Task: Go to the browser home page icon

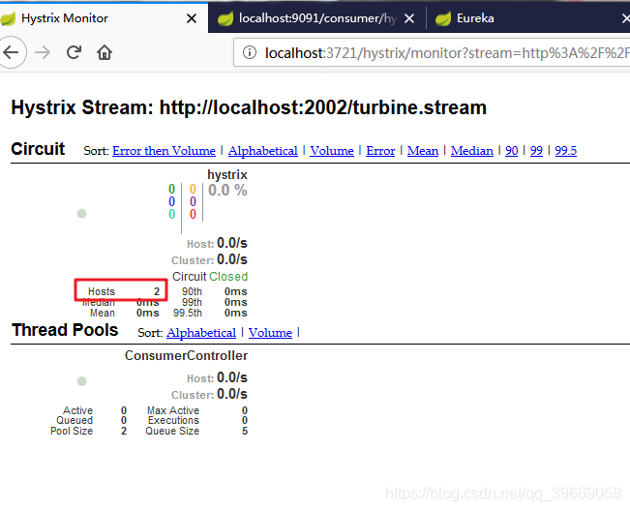Action: tap(105, 52)
